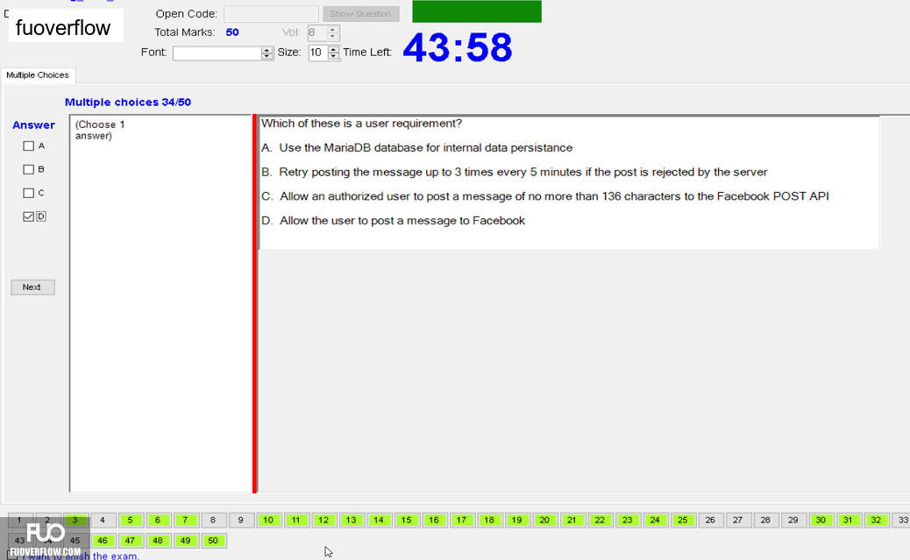Uncheck answer checkbox D
Viewport: 910px width, 560px height.
pos(28,216)
